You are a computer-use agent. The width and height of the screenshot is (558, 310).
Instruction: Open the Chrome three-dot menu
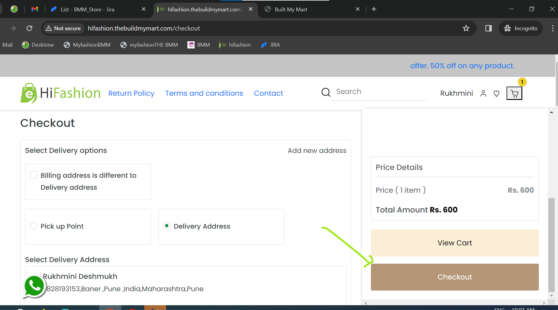[553, 28]
